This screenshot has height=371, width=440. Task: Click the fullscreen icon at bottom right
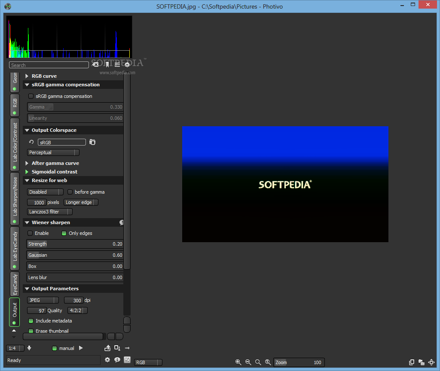point(431,362)
